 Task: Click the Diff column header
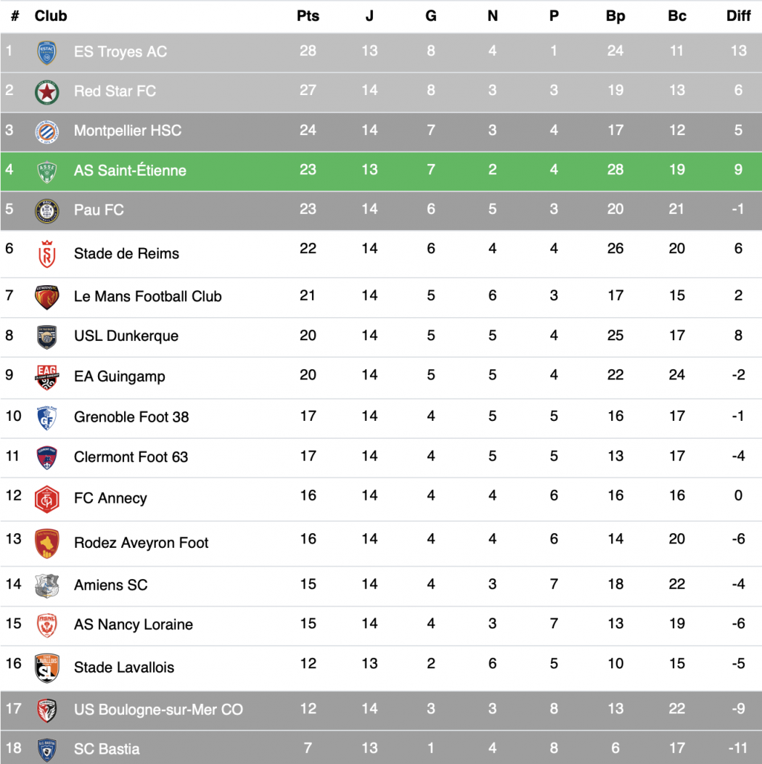[738, 16]
